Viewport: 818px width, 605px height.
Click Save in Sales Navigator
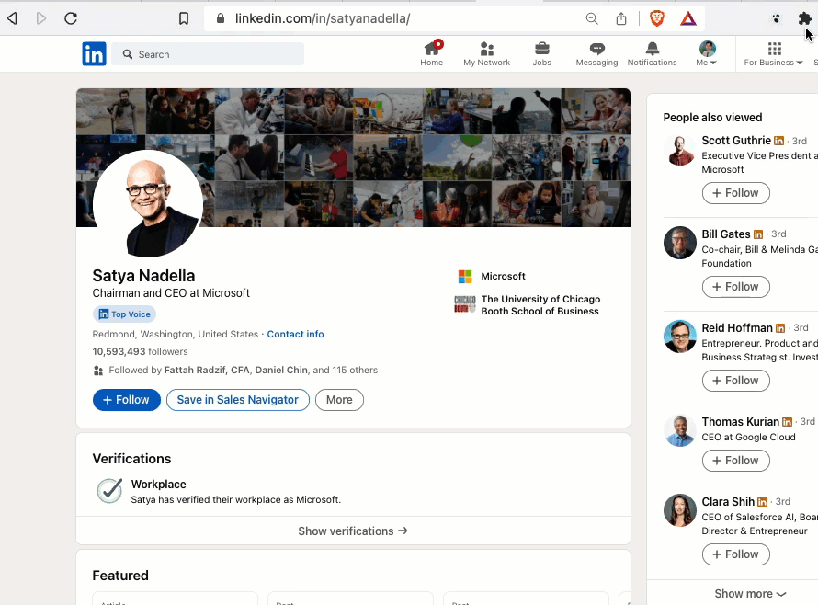click(x=238, y=400)
